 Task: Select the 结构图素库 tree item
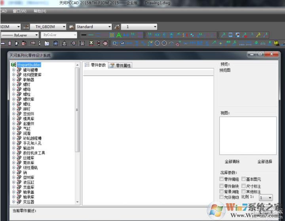coord(32,75)
